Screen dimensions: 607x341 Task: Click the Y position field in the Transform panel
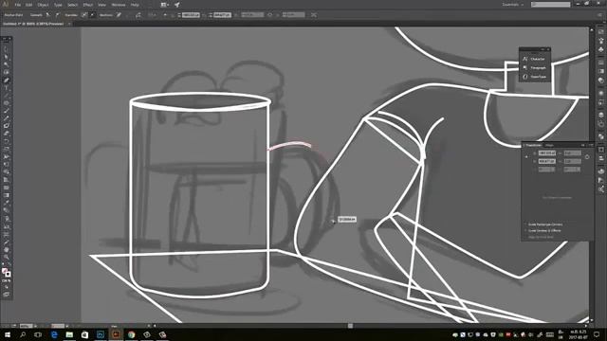pyautogui.click(x=547, y=161)
